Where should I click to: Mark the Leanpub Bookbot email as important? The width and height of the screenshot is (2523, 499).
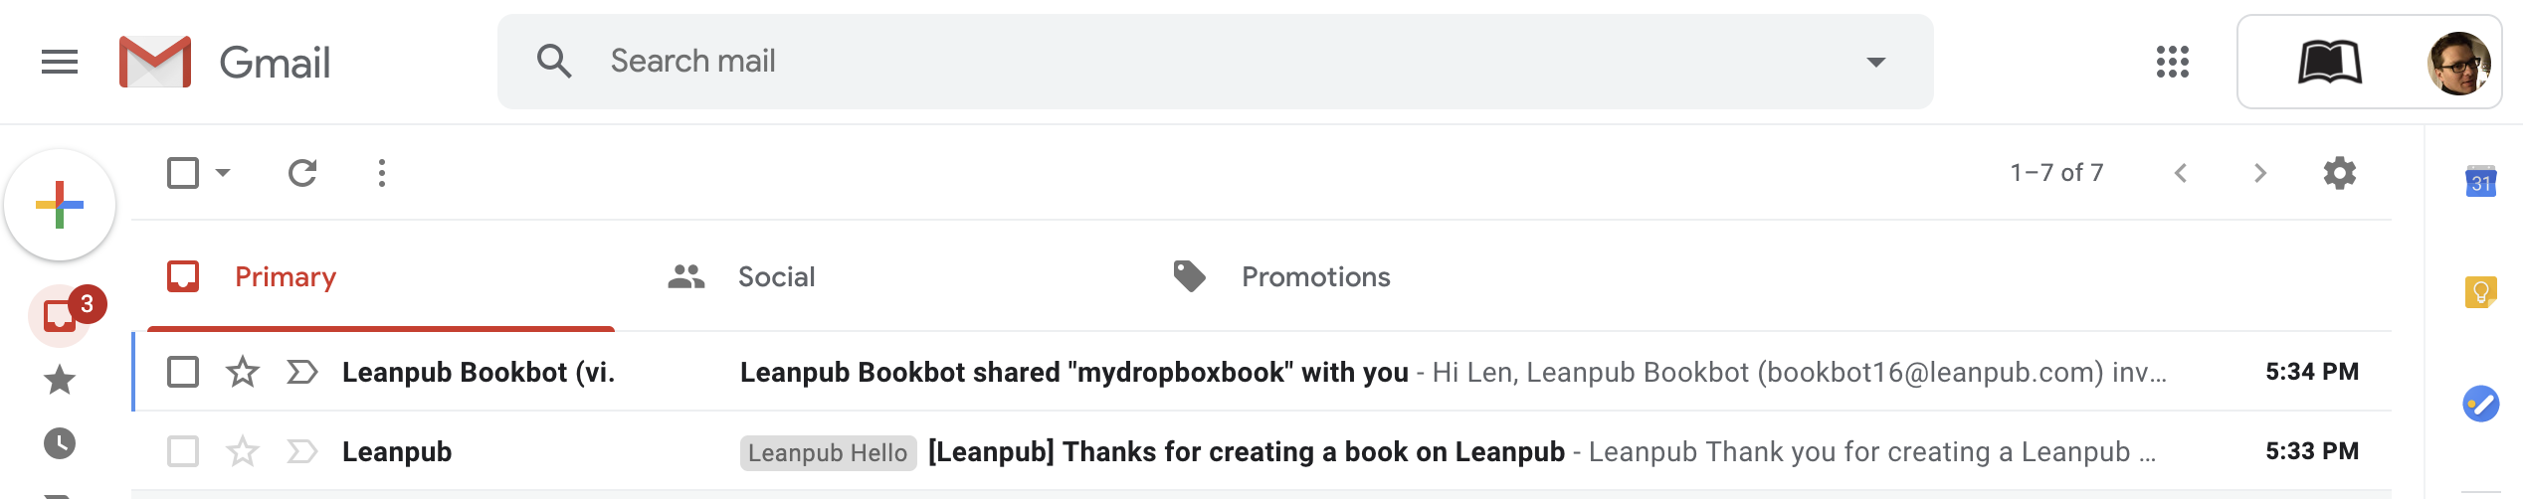pyautogui.click(x=301, y=372)
